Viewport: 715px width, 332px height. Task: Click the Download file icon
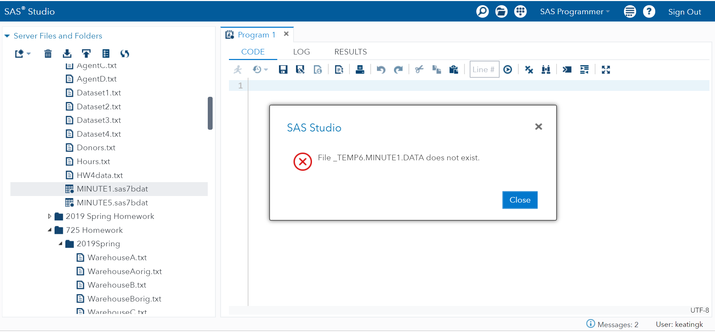click(67, 53)
